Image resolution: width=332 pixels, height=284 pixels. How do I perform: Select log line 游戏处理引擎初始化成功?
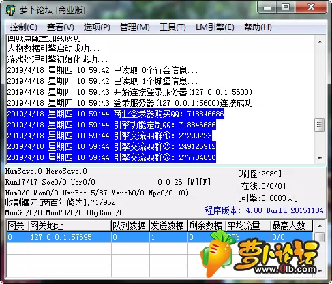[x=57, y=59]
